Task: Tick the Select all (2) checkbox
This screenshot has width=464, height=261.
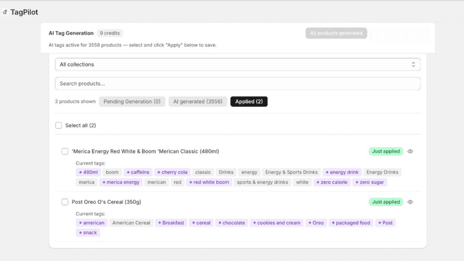Action: click(x=59, y=125)
